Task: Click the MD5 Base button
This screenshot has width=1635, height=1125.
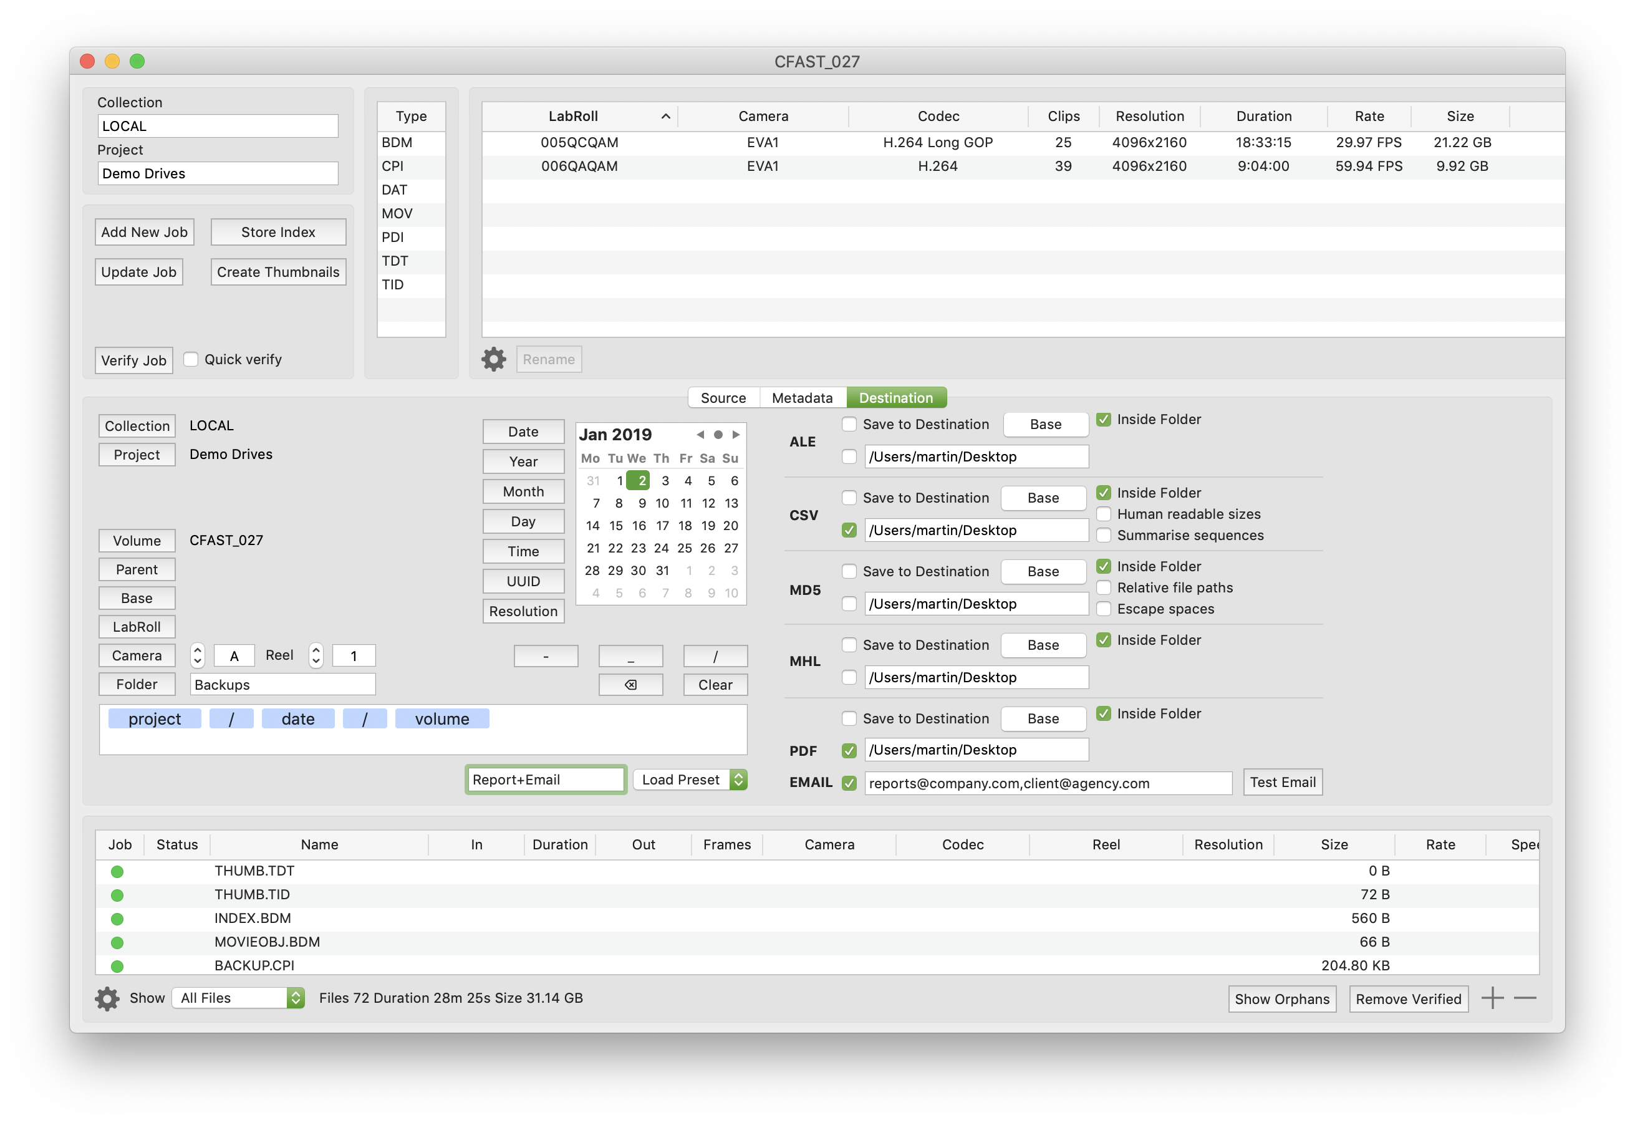Action: tap(1043, 572)
